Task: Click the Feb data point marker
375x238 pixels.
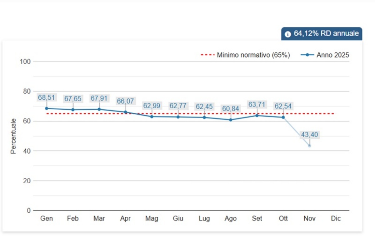Action: pyautogui.click(x=73, y=110)
